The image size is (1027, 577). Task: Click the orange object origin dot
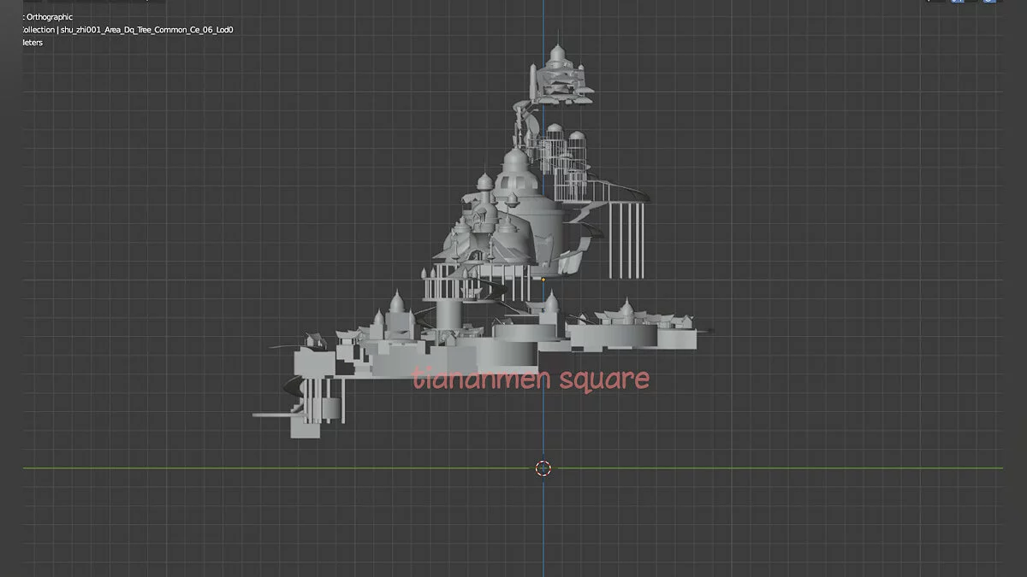(543, 280)
